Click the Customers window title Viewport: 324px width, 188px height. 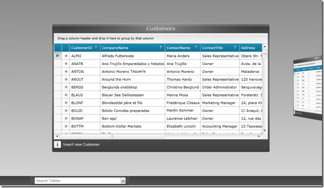[x=161, y=28]
